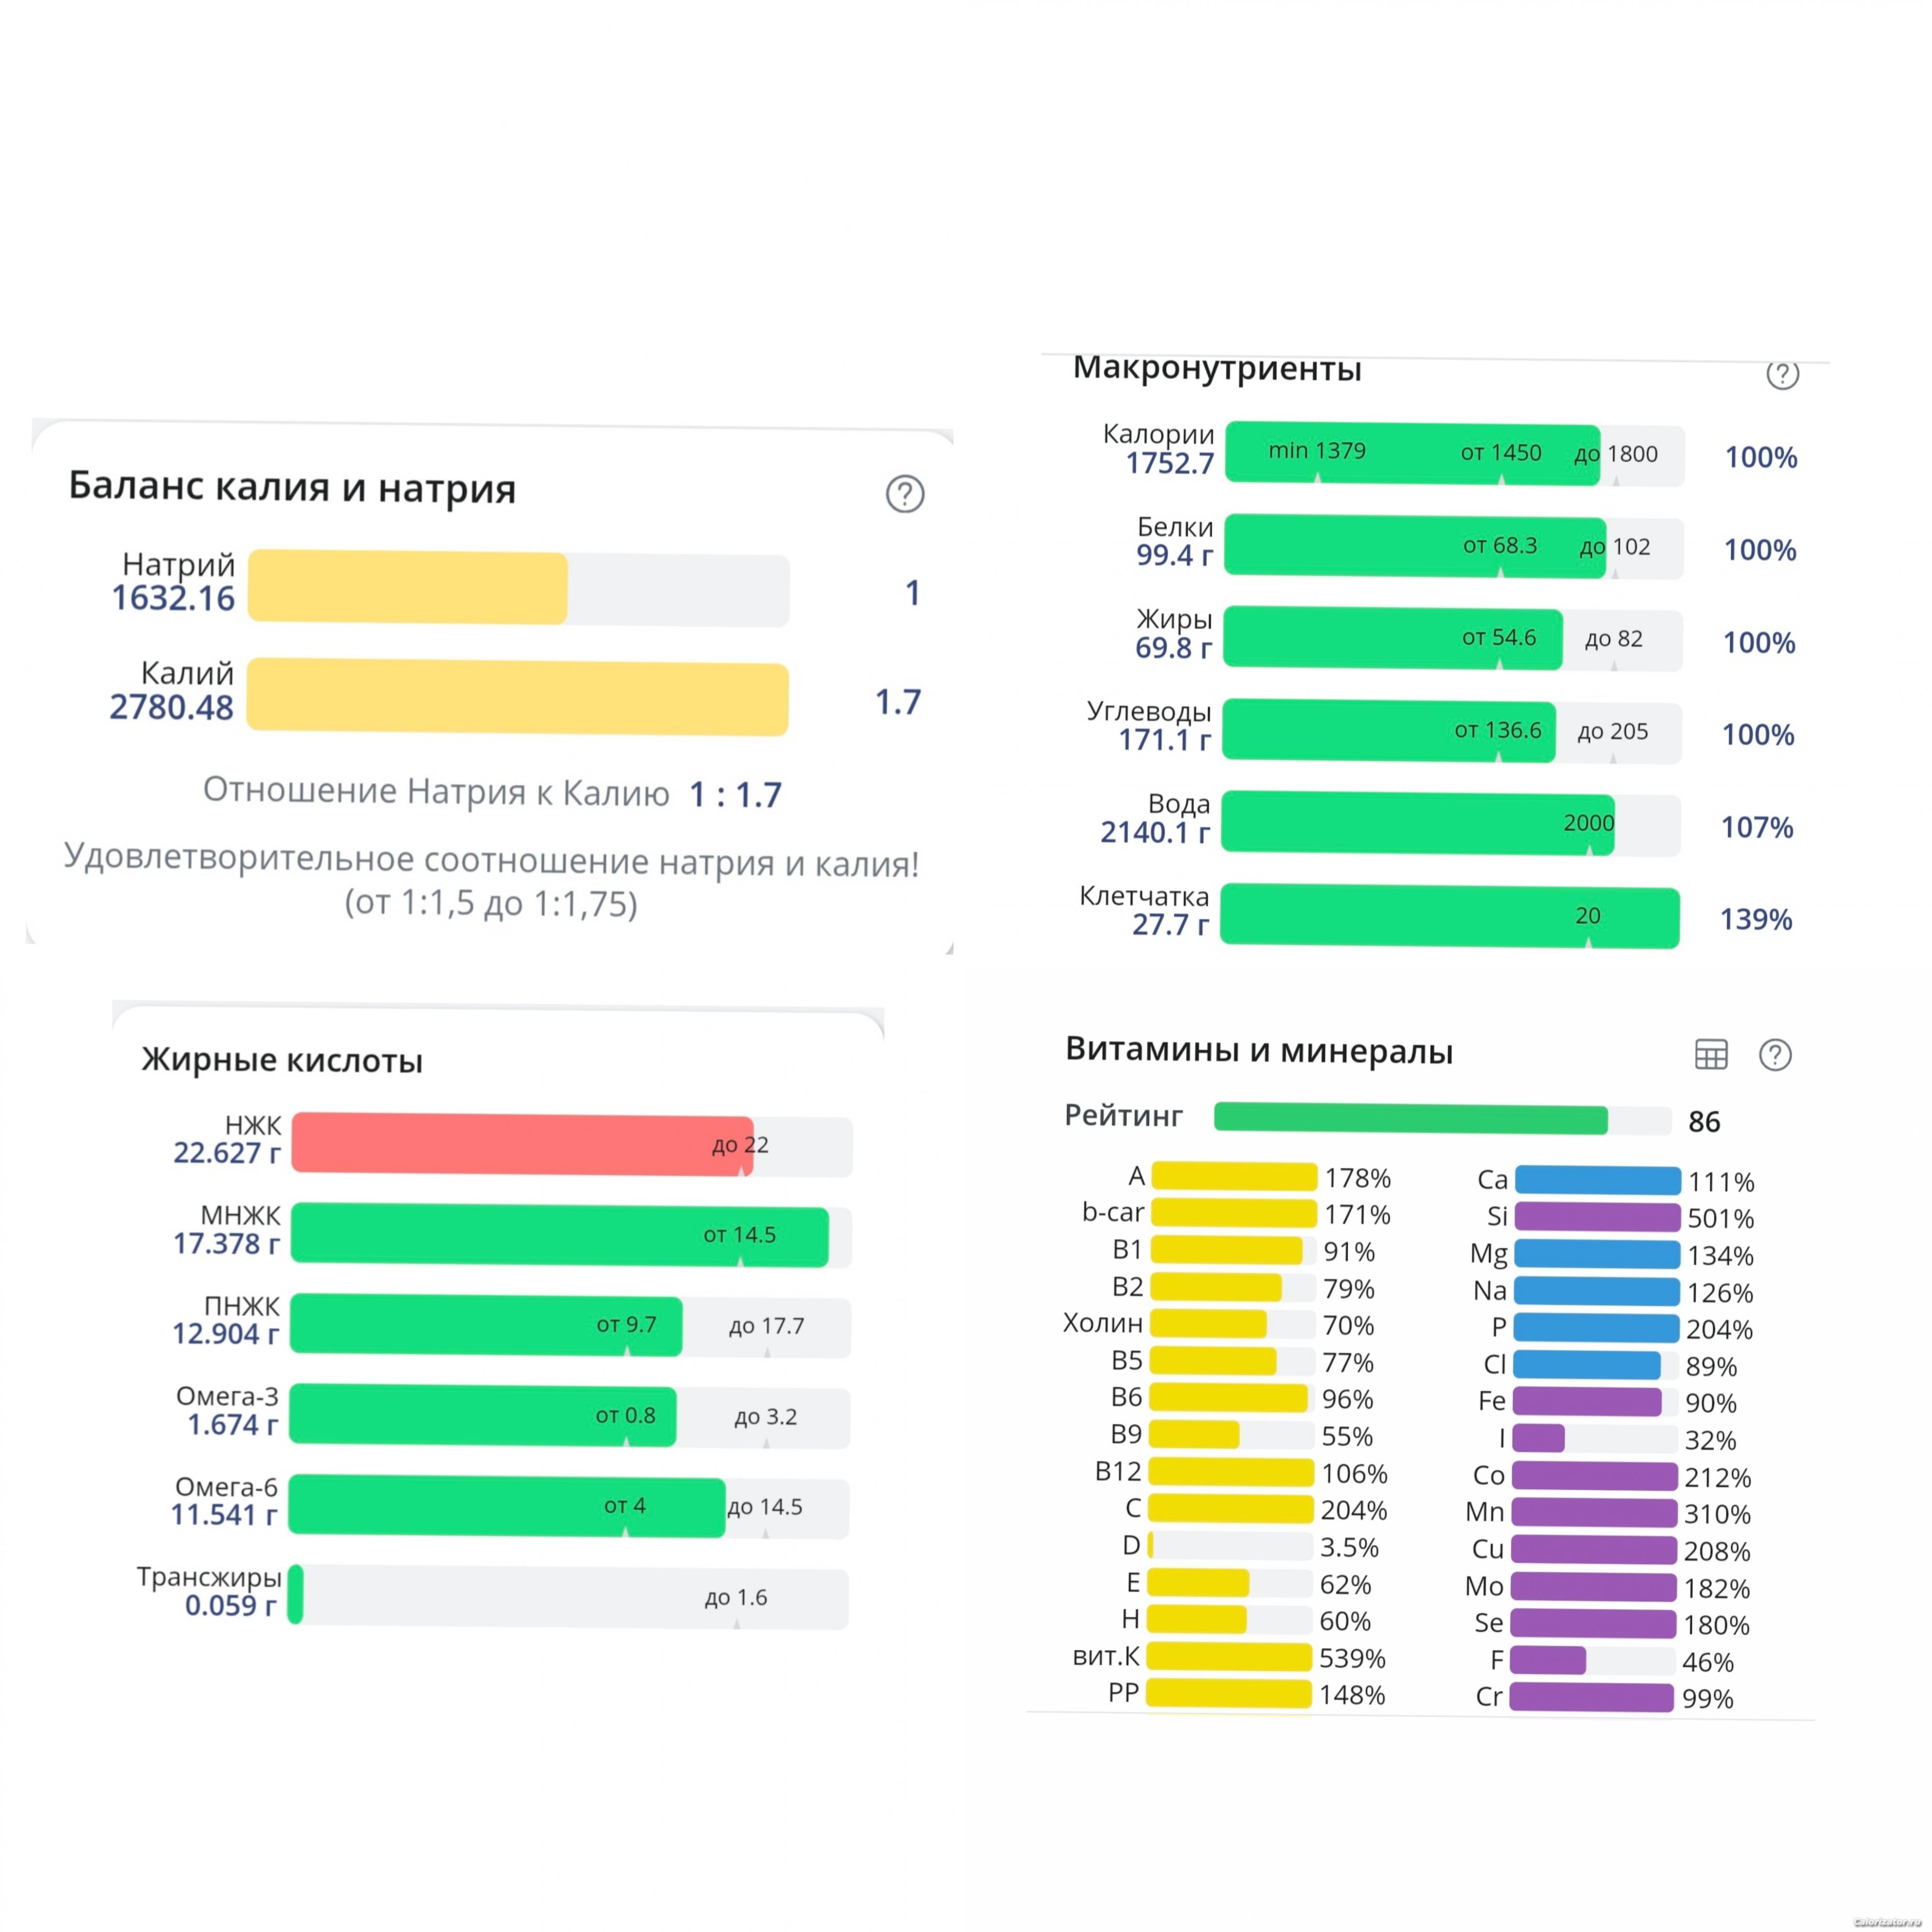Click the help icon beside Макронутриенты
The image size is (1932, 1932).
[x=1782, y=374]
